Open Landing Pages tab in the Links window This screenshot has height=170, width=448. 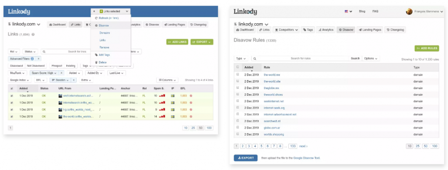tap(174, 25)
